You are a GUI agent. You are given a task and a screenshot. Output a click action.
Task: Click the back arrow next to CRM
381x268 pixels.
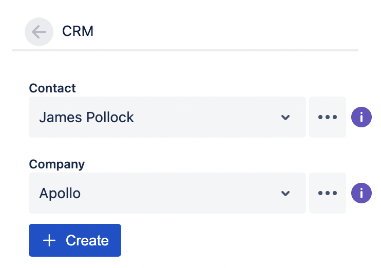[39, 32]
